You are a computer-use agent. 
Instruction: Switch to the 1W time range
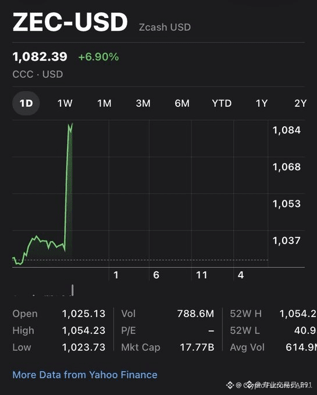pyautogui.click(x=65, y=103)
